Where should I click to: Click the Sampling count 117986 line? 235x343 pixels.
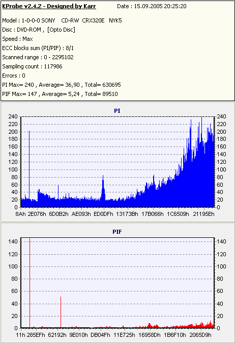[32, 66]
